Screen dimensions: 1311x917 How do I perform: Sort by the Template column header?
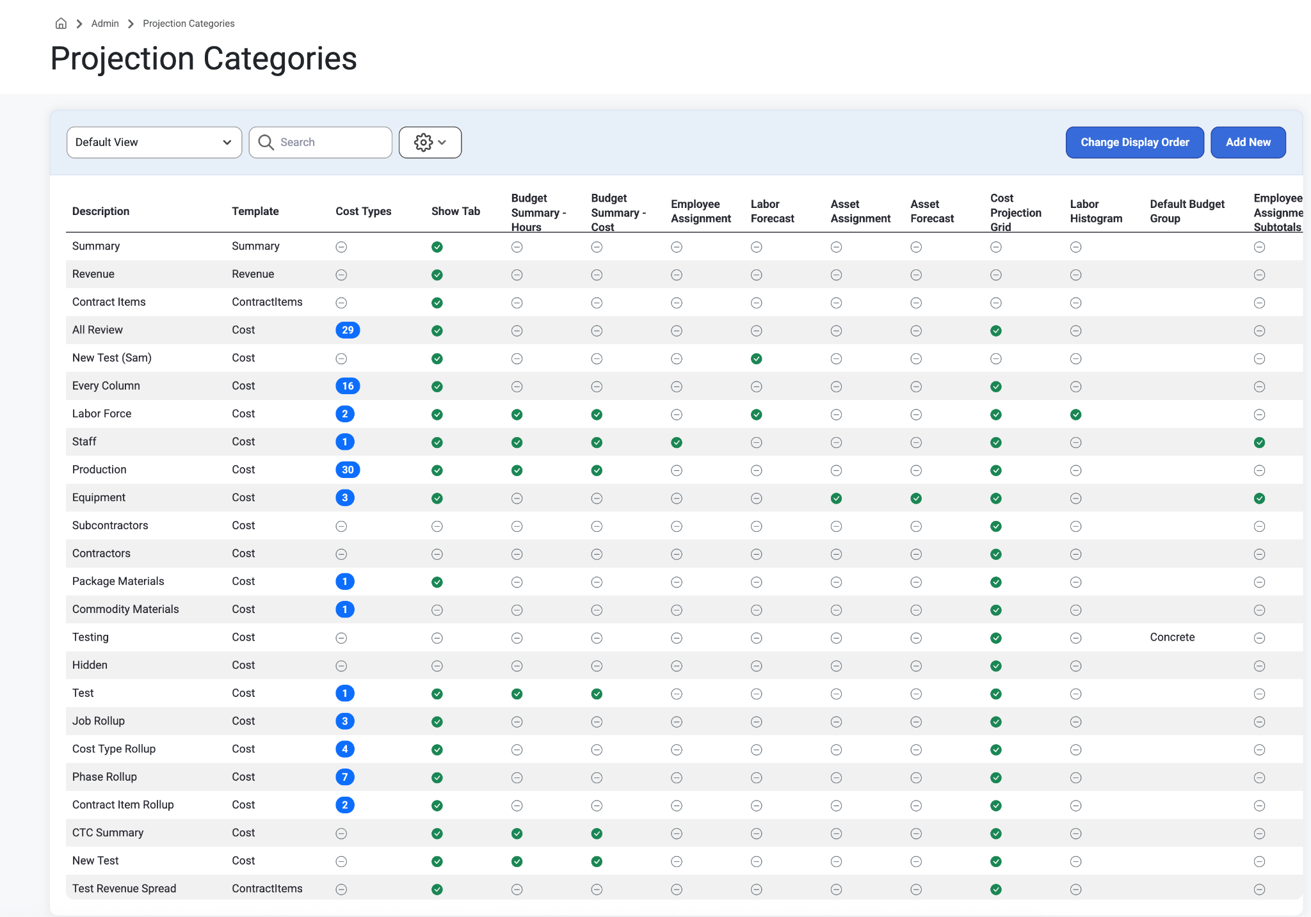pos(255,211)
